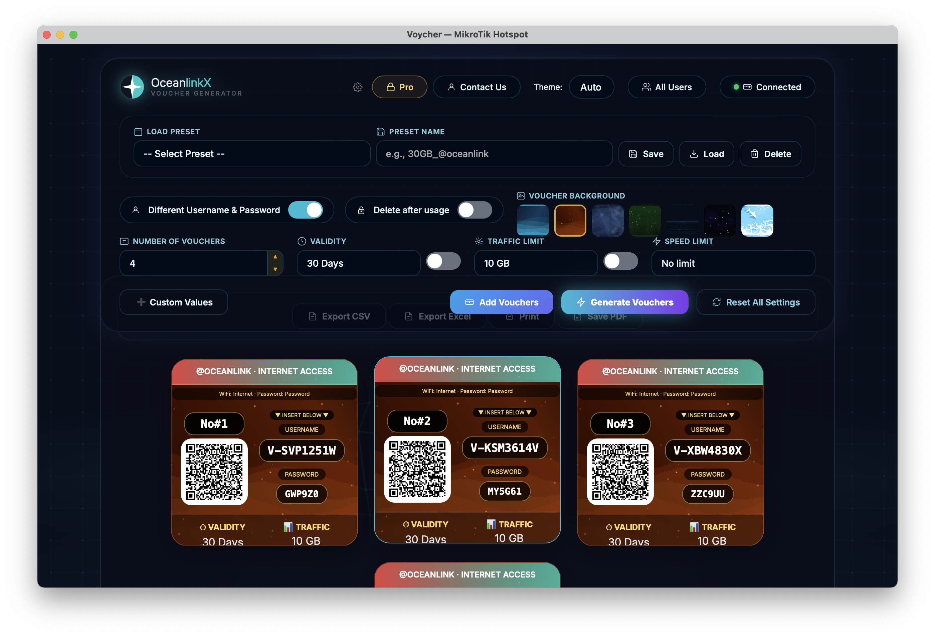Select username V-XBW4830X
Screen dimensions: 935x637
coord(708,450)
